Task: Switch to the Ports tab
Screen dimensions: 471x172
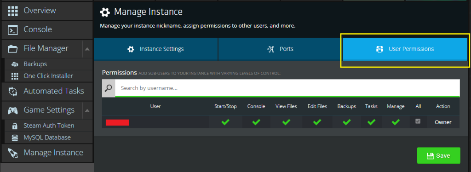Action: pyautogui.click(x=280, y=49)
